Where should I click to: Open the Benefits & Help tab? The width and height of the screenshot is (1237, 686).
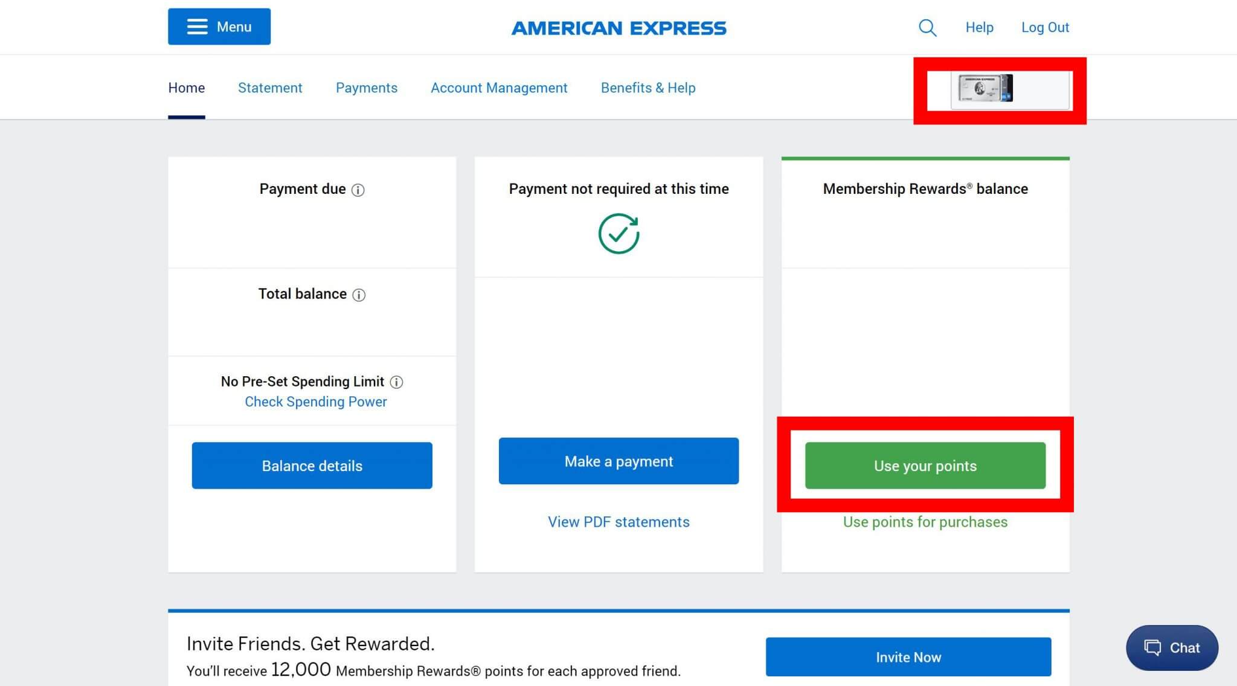pyautogui.click(x=648, y=88)
